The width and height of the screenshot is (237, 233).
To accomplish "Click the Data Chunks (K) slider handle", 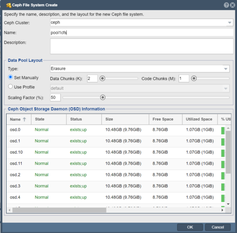I will (x=102, y=78).
